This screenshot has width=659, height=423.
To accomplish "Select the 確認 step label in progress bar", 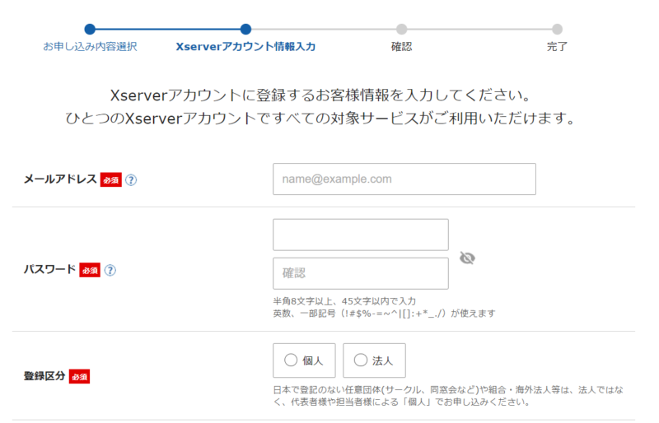I will (402, 47).
